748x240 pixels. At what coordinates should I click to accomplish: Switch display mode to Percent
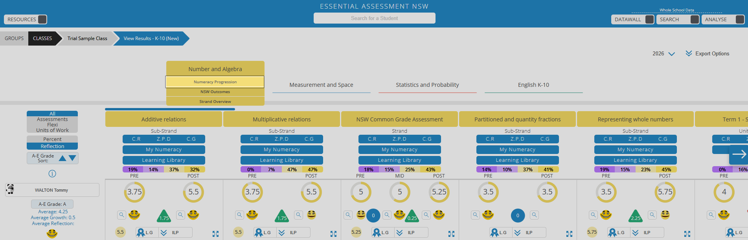pos(52,139)
